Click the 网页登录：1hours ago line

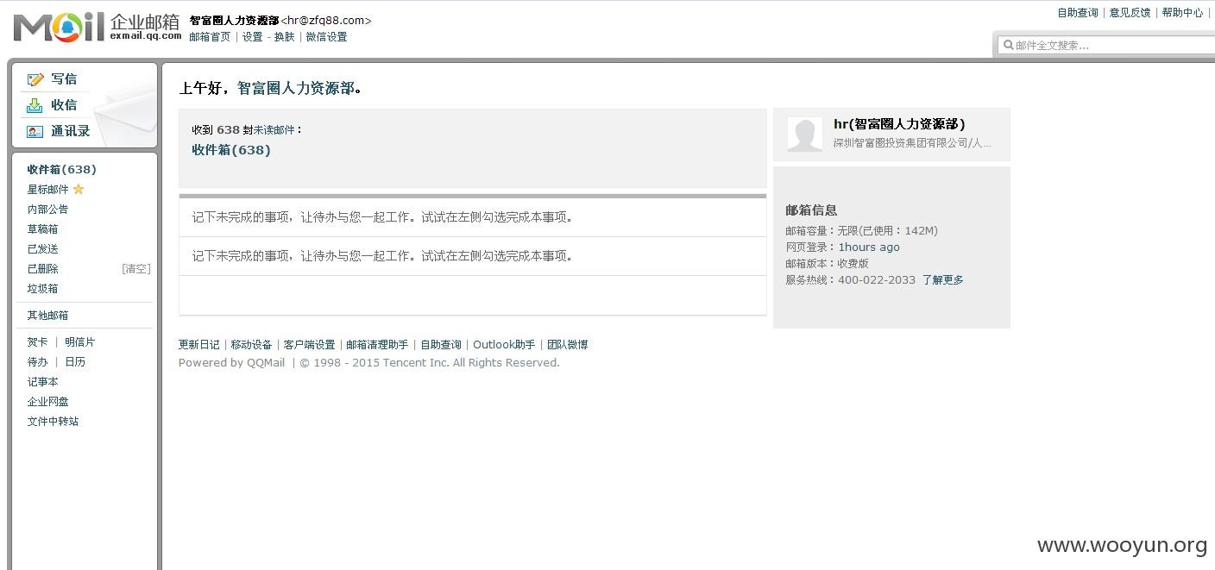tap(842, 247)
